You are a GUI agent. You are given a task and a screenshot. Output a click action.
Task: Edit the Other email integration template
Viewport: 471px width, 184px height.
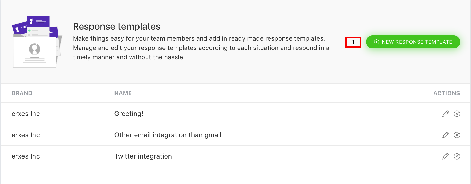point(445,135)
